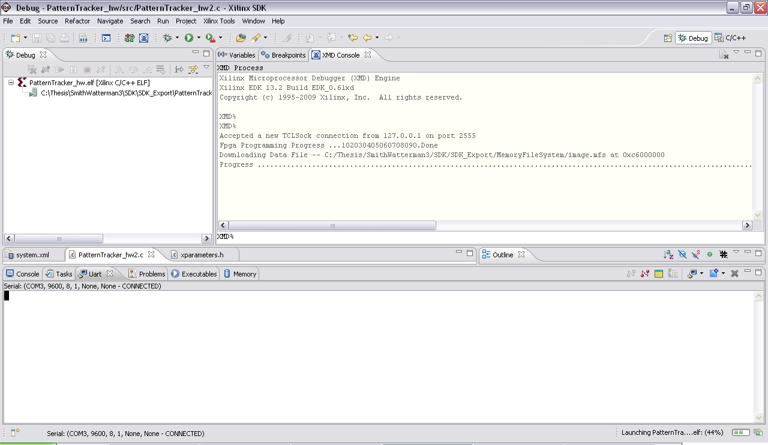Click the Open Type folder icon

coord(241,38)
